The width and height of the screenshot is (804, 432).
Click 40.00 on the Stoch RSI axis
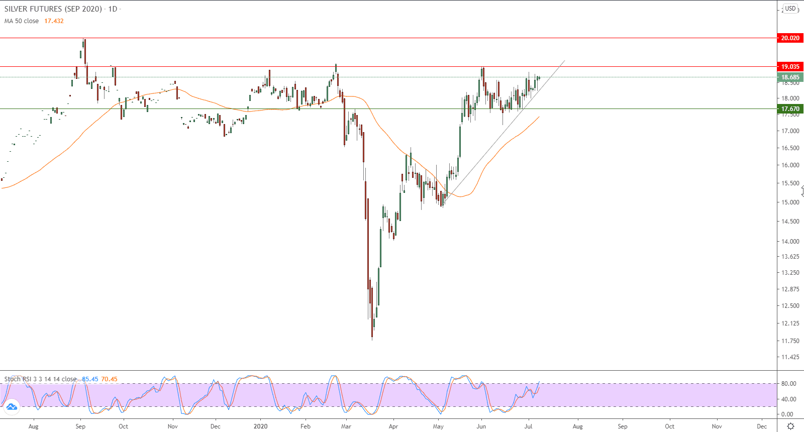788,399
